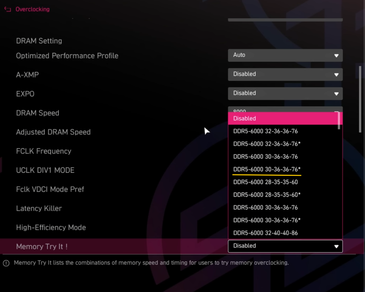
Task: Open the Optimized Performance Profile dropdown arrow
Action: 336,56
